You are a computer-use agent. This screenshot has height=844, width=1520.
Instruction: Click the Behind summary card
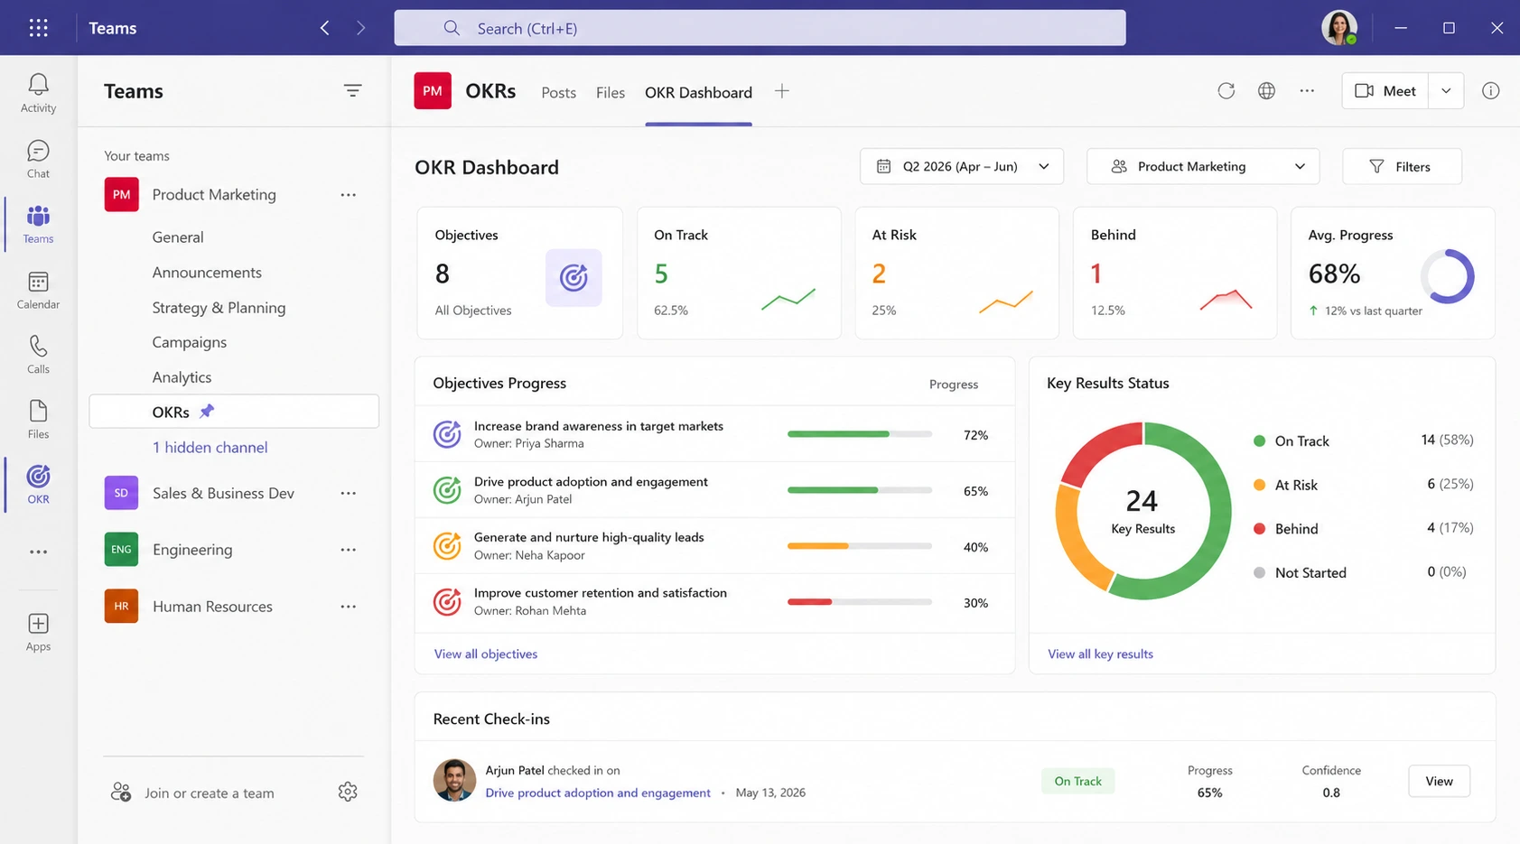(1174, 273)
